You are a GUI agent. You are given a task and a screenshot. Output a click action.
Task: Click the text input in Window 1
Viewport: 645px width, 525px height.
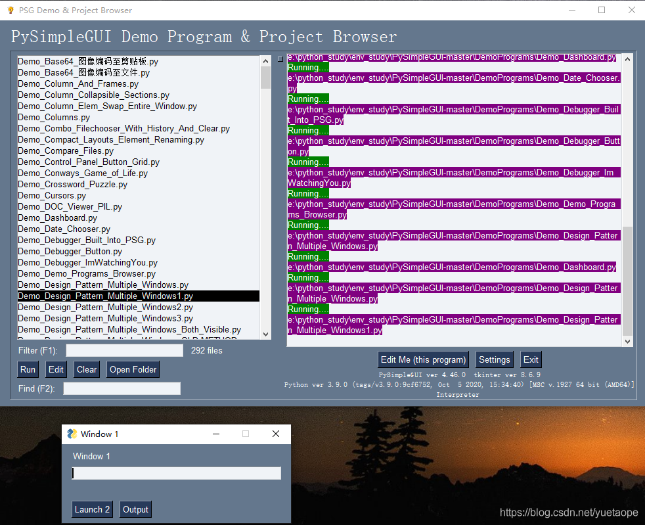click(177, 473)
